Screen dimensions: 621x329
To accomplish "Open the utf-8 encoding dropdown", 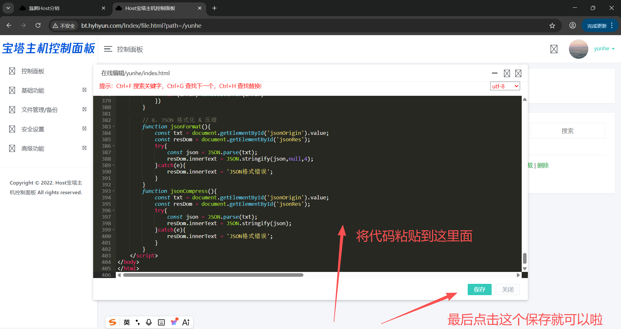I will click(505, 86).
